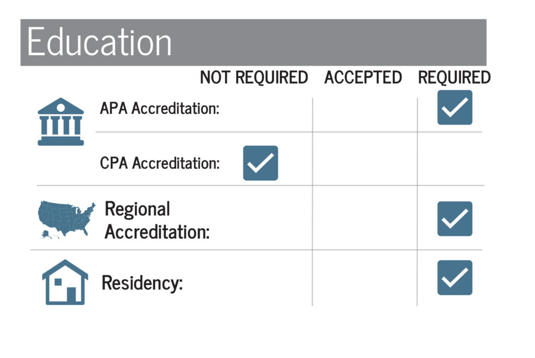The height and width of the screenshot is (358, 535).
Task: Click the empty Required cell for CPA Accreditation
Action: pos(450,159)
